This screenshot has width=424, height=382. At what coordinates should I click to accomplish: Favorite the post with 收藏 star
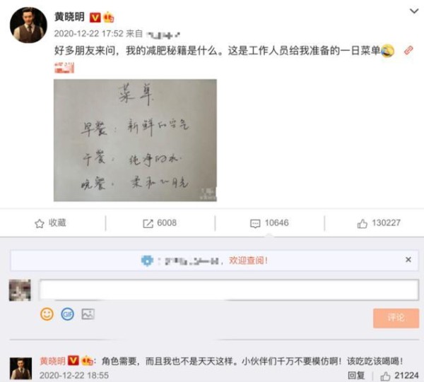(51, 223)
